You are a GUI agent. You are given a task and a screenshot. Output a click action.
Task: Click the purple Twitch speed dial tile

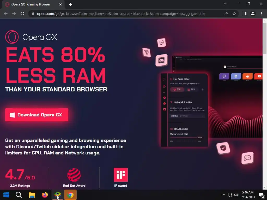click(224, 76)
